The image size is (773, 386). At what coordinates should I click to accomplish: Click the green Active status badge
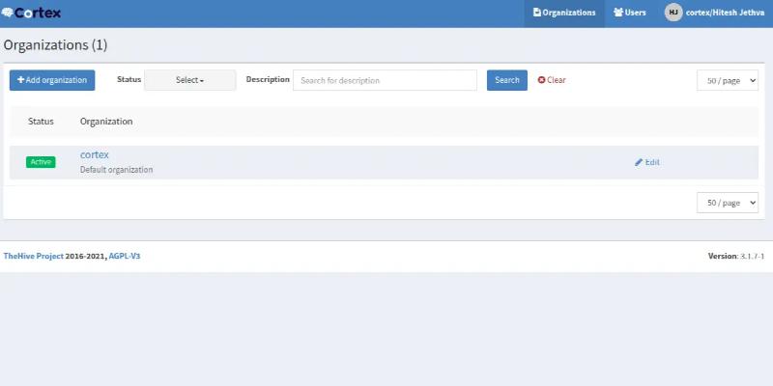point(41,162)
